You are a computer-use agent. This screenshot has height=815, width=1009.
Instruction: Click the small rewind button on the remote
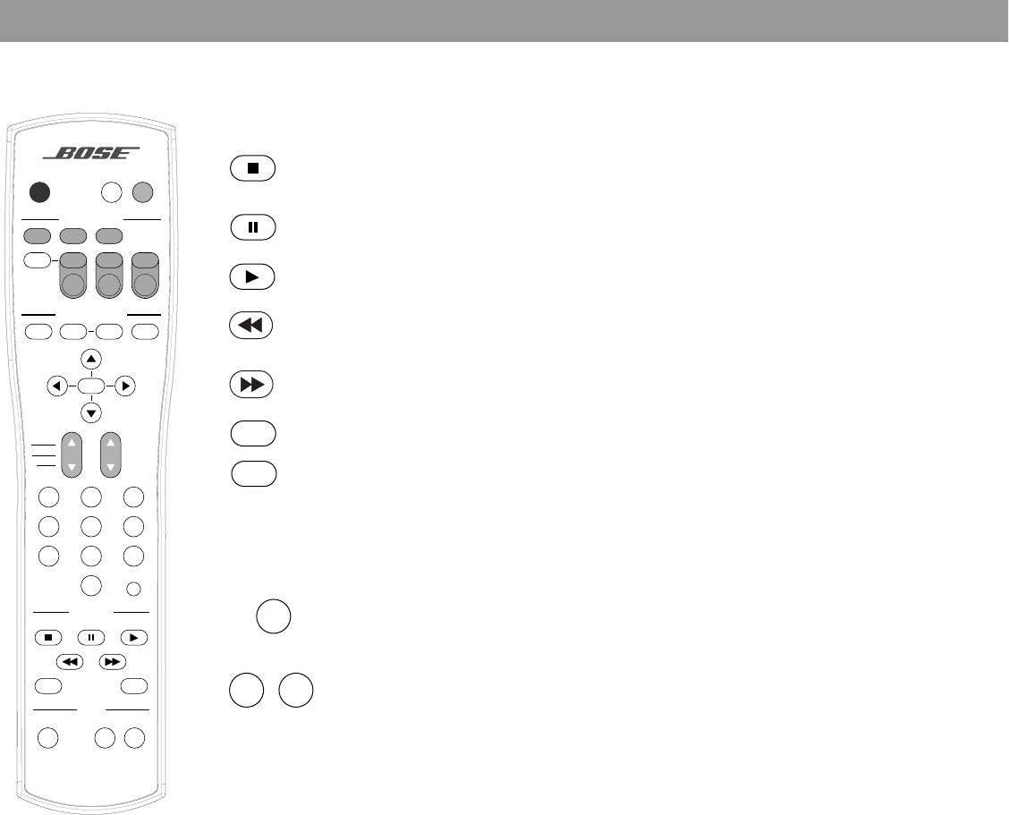click(70, 662)
